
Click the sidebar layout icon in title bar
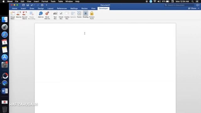point(23,5)
